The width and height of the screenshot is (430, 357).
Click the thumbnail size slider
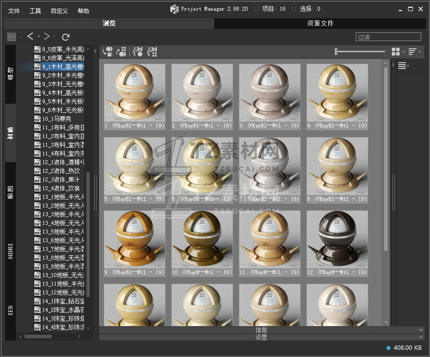(360, 52)
